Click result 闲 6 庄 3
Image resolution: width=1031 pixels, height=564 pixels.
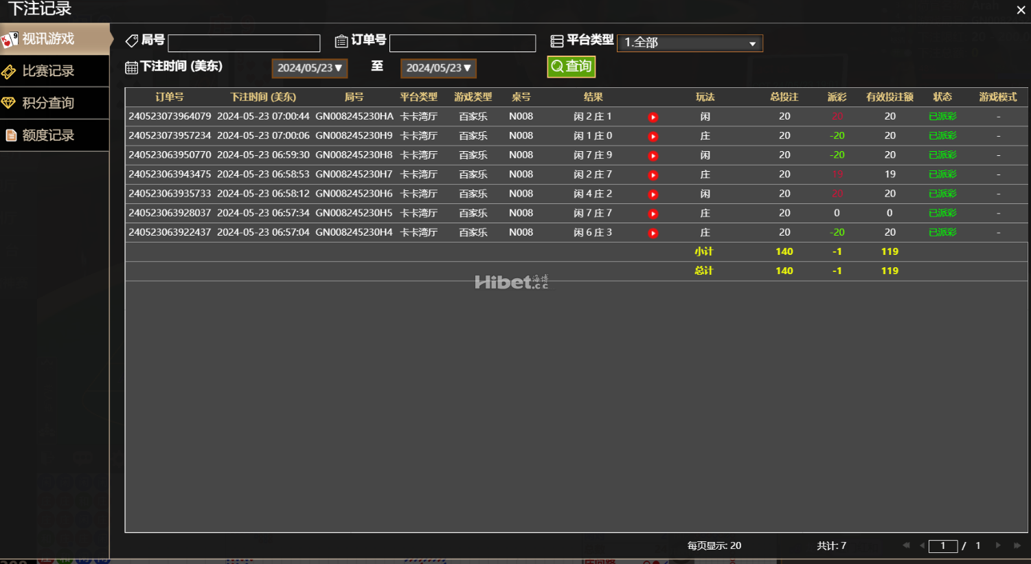(x=593, y=232)
